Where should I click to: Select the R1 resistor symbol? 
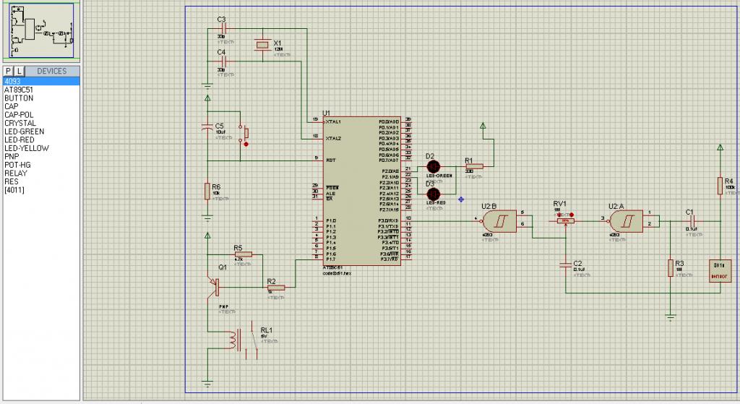pyautogui.click(x=474, y=166)
